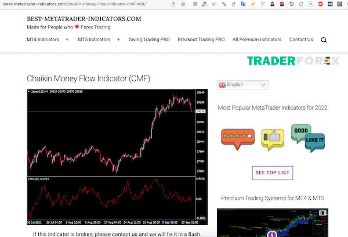Open All Premium Indicators page

click(257, 39)
